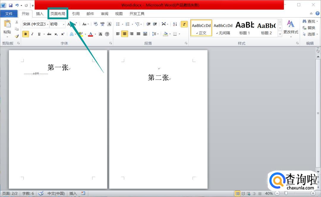Click the distributed alignment icon

click(x=145, y=34)
